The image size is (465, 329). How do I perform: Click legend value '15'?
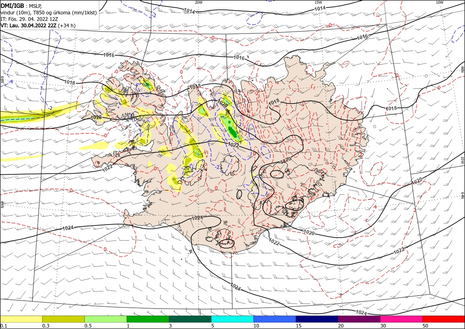(299, 326)
